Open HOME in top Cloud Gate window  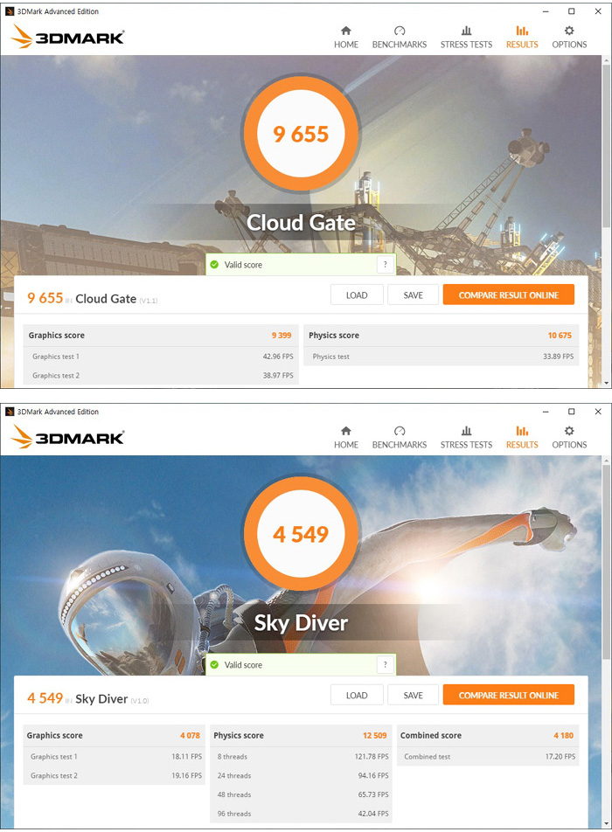(x=346, y=37)
